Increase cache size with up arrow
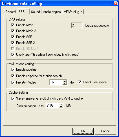 tap(61, 104)
